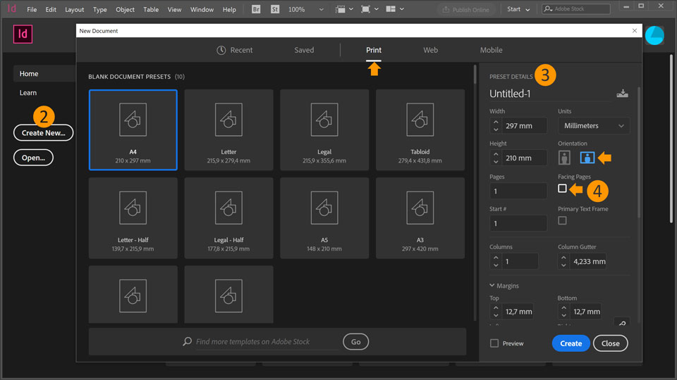Switch to the Mobile tab

(491, 50)
